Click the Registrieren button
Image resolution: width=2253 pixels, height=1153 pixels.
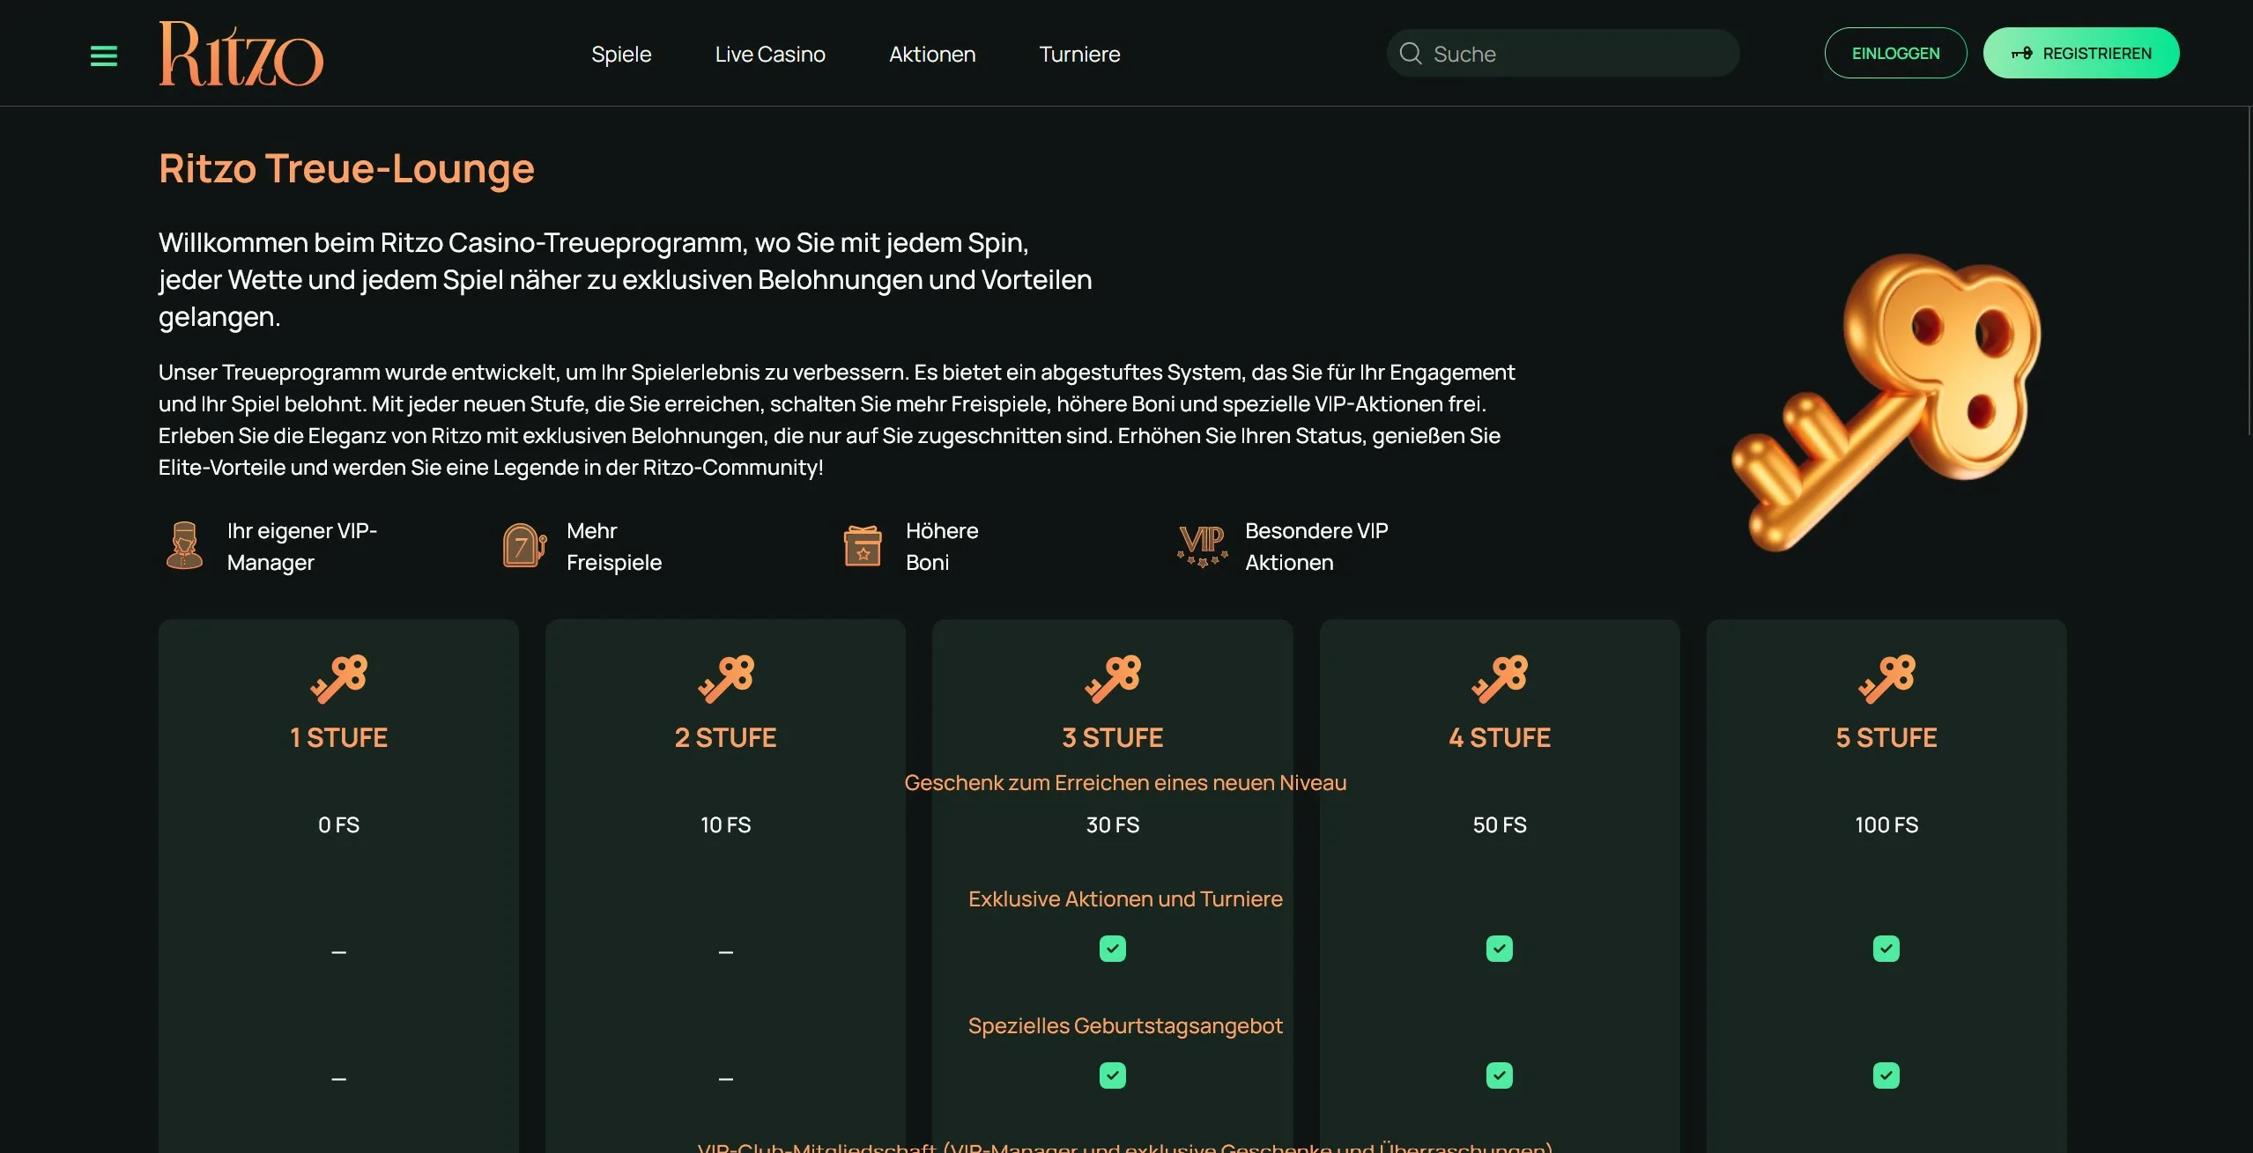pyautogui.click(x=2081, y=53)
